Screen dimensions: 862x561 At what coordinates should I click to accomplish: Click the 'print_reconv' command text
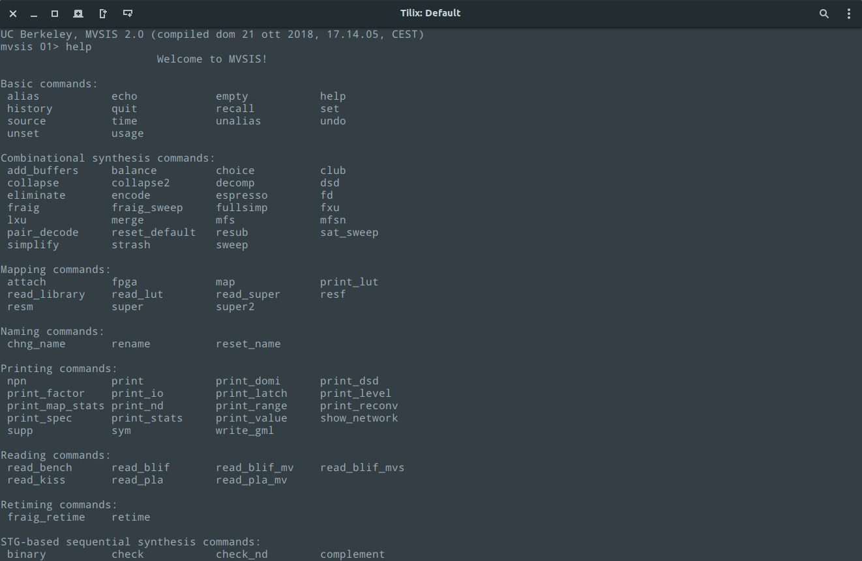[x=359, y=406]
